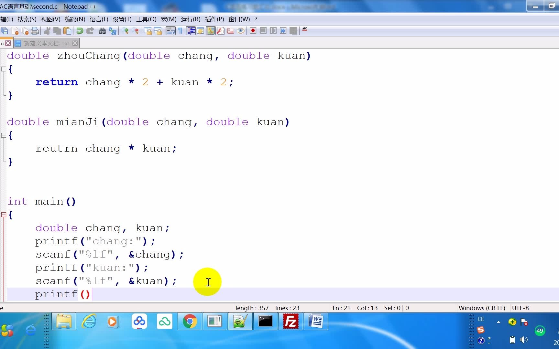Click the Copy toolbar icon
The height and width of the screenshot is (349, 559).
tap(57, 31)
